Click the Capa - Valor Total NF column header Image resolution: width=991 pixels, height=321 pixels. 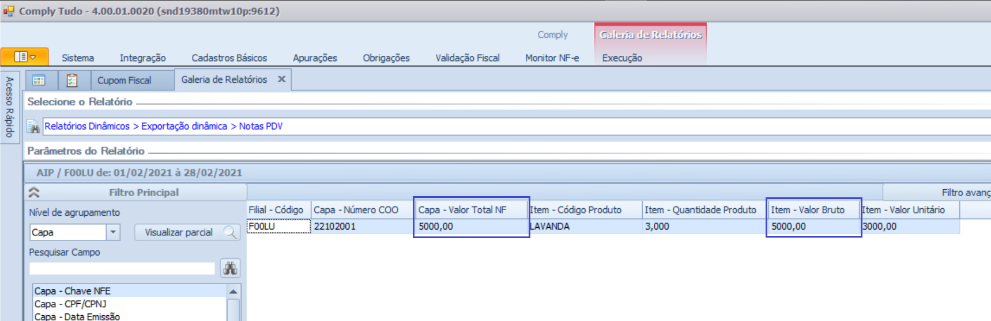pyautogui.click(x=471, y=210)
